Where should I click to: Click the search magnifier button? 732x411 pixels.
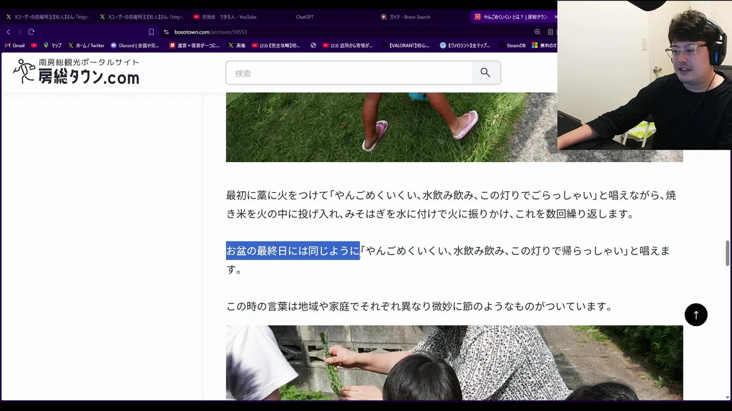(x=486, y=72)
